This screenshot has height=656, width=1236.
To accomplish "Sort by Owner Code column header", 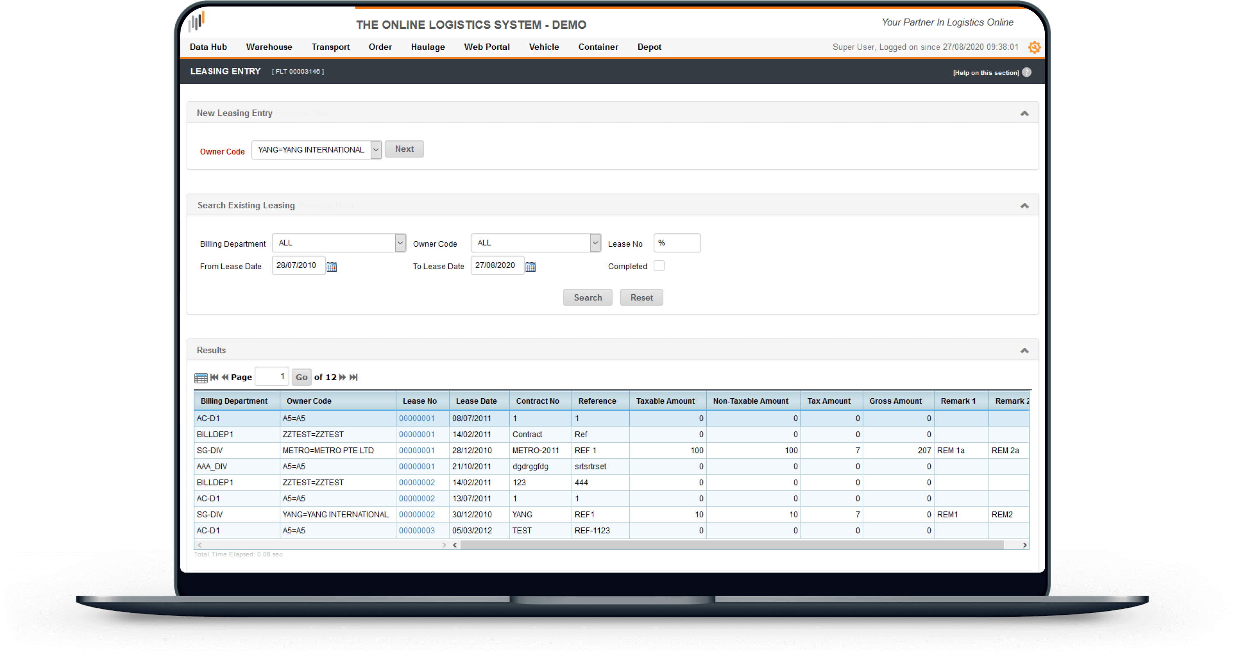I will (x=338, y=401).
